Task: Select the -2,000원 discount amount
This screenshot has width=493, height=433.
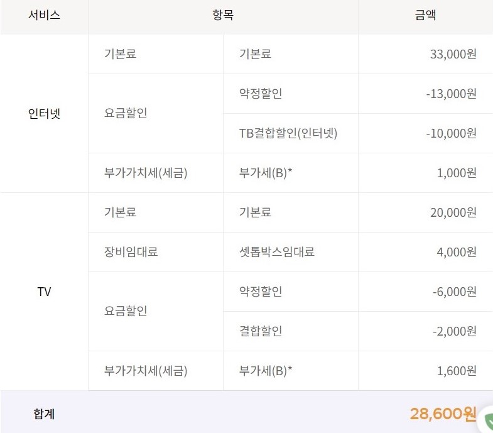Action: [454, 331]
